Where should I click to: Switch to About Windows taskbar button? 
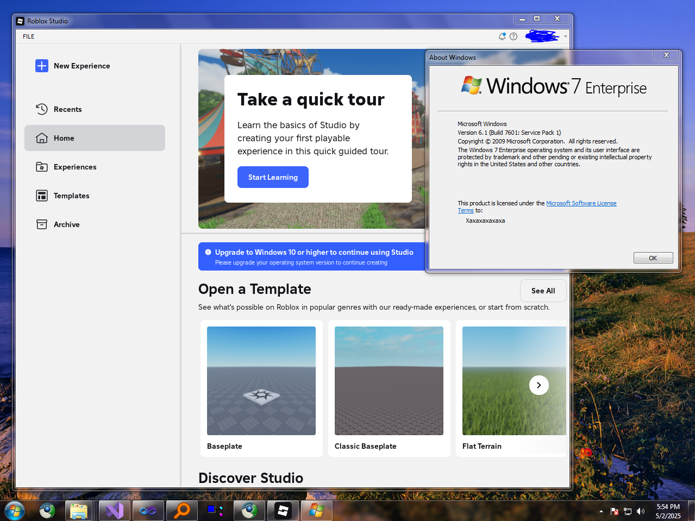[x=316, y=511]
